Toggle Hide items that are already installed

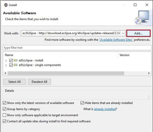click(82, 103)
